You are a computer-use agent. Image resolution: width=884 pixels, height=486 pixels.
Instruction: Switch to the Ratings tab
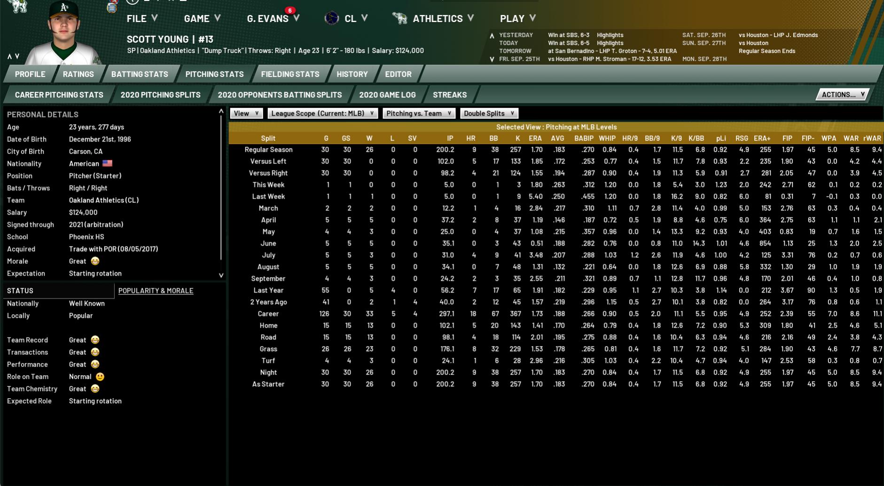pyautogui.click(x=78, y=74)
